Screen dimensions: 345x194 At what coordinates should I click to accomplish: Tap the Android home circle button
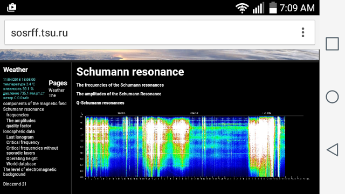coord(332,97)
